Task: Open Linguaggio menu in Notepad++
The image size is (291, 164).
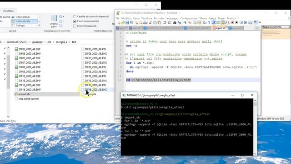Action: (x=172, y=18)
